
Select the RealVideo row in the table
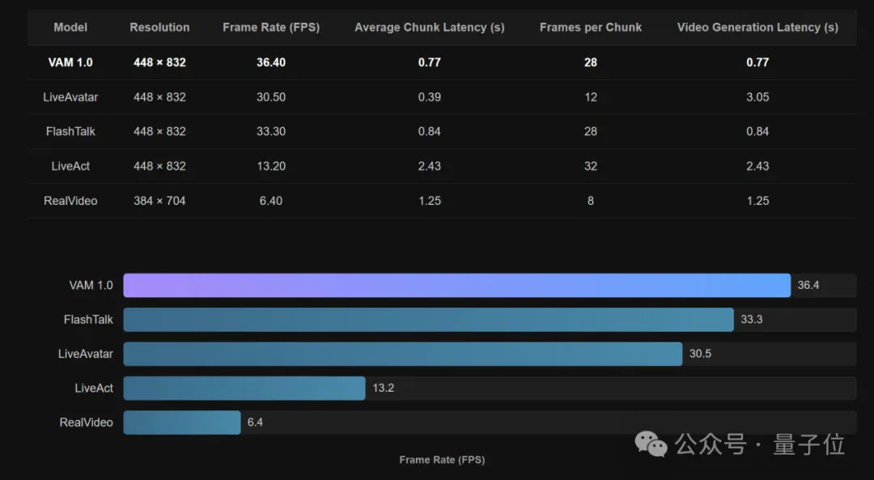(442, 201)
